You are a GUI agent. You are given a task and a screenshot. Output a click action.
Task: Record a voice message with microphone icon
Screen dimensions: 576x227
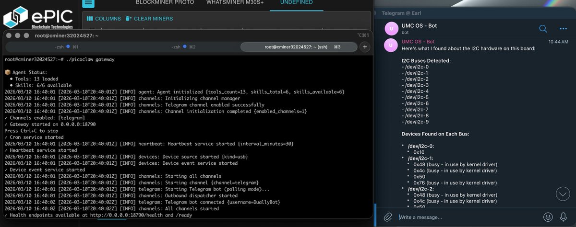pos(564,217)
